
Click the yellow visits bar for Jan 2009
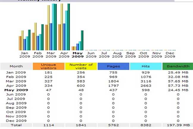coord(22,40)
